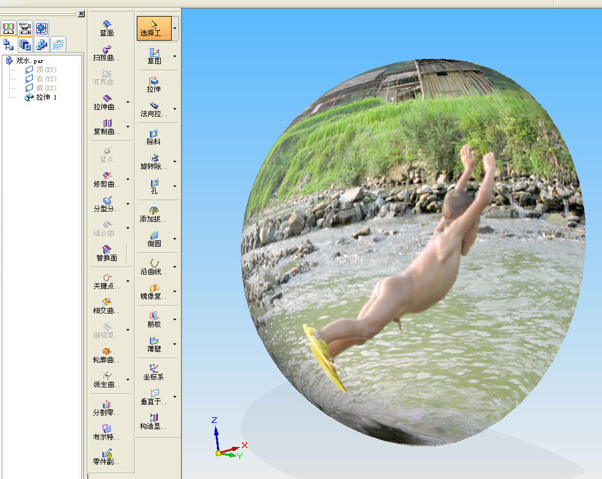This screenshot has height=479, width=602.
Task: Select the 除料 cutout tool
Action: pyautogui.click(x=153, y=137)
